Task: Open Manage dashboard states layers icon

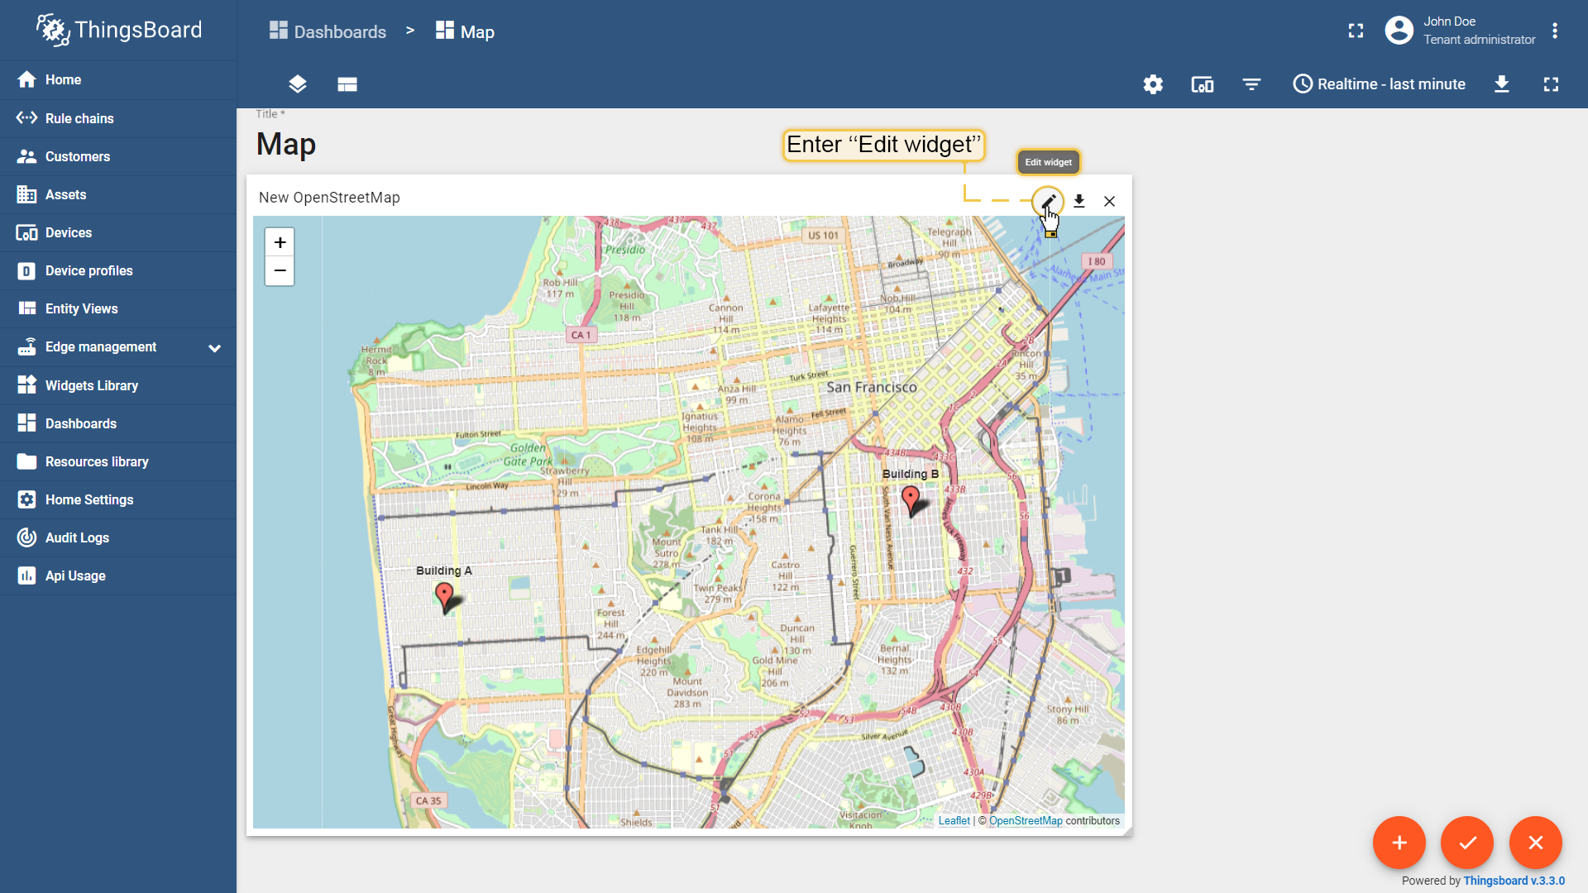Action: tap(298, 84)
